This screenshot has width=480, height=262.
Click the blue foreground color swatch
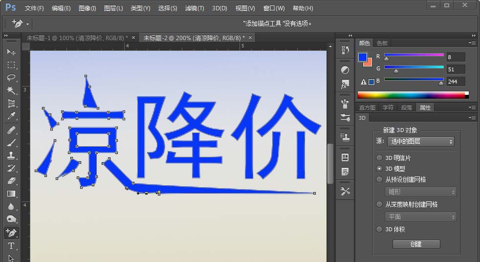pyautogui.click(x=363, y=57)
